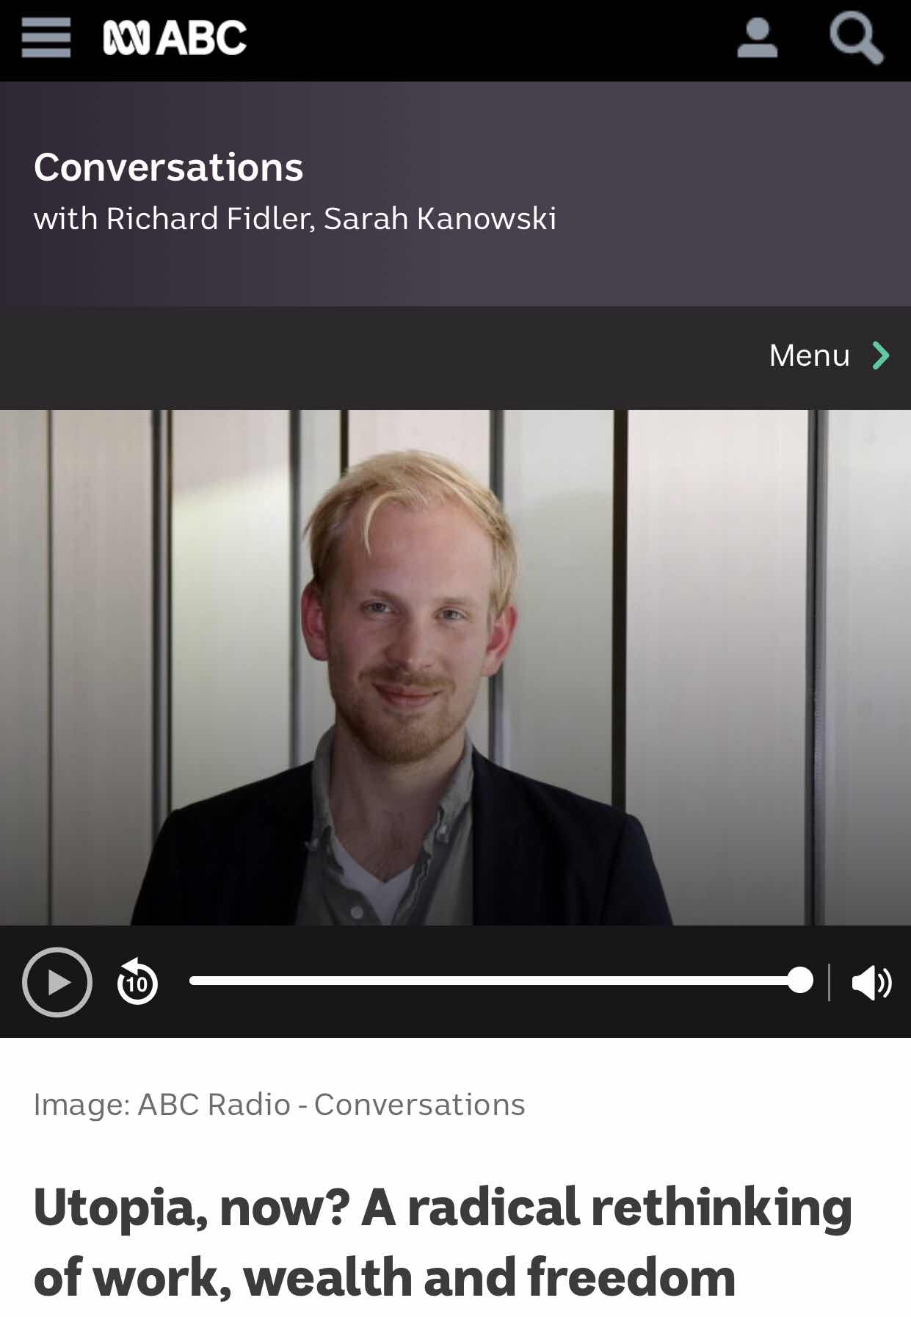This screenshot has width=911, height=1317.
Task: Open the 'Utopia, now?' article headline
Action: [443, 1242]
